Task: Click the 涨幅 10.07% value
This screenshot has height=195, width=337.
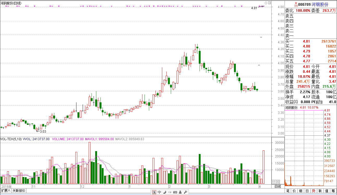Action: pos(304,77)
